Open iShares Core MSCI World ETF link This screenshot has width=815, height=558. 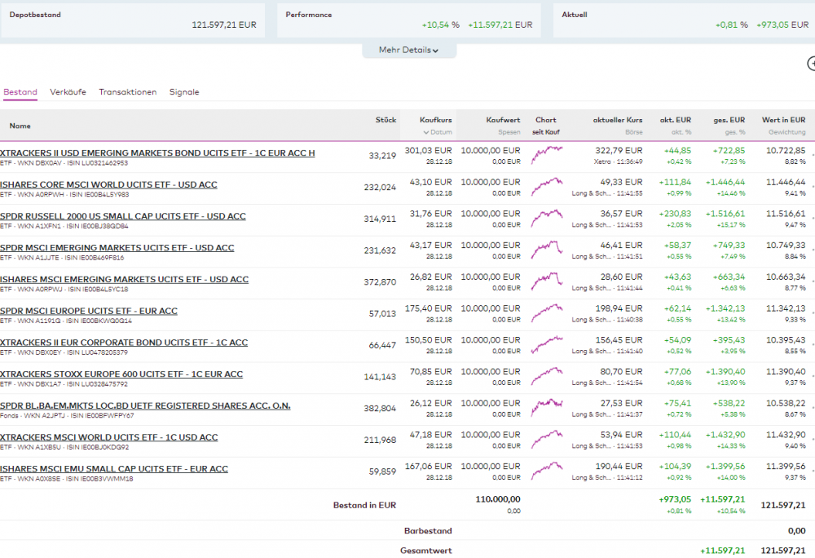point(108,184)
